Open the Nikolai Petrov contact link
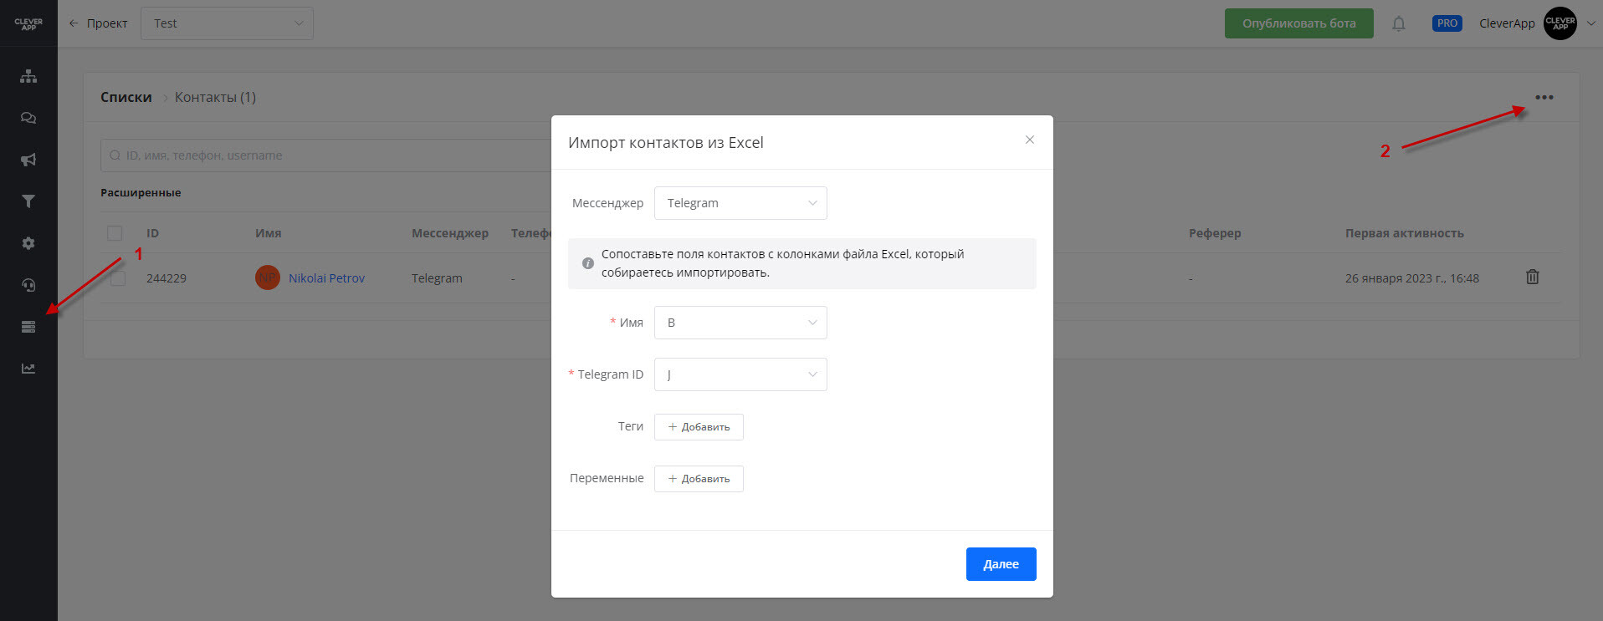1603x621 pixels. click(x=326, y=278)
